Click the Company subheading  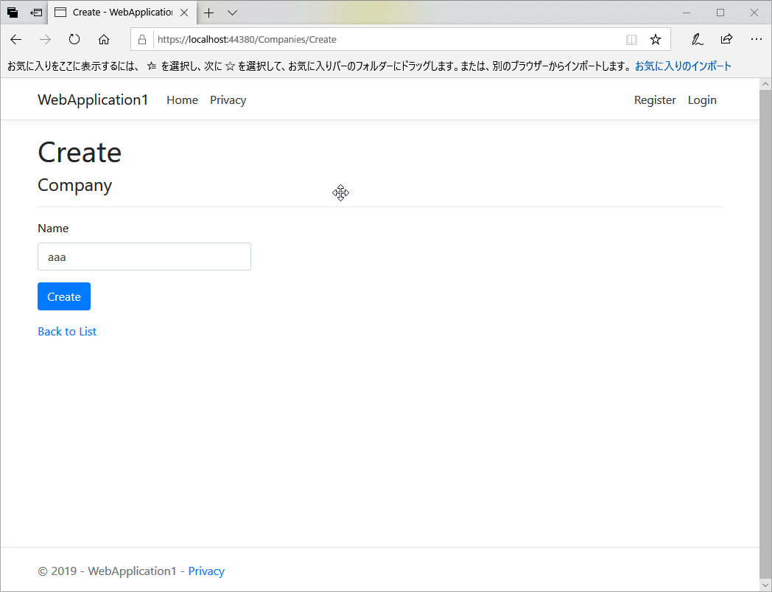[x=75, y=185]
